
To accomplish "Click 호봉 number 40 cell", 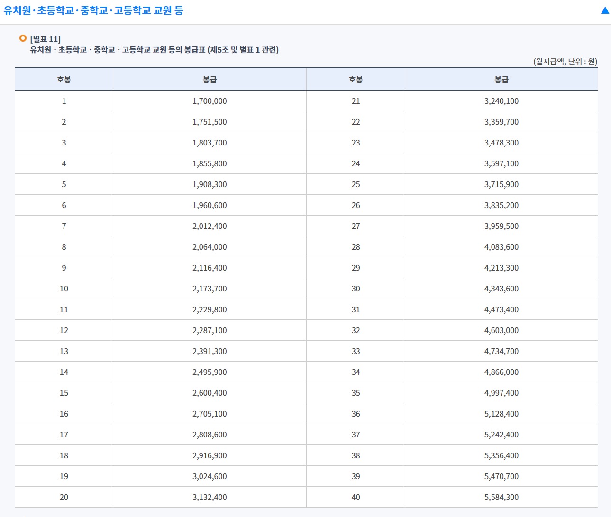I will [356, 497].
